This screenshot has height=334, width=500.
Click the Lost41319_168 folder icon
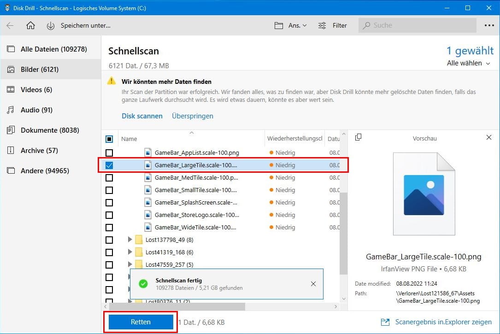pyautogui.click(x=139, y=252)
